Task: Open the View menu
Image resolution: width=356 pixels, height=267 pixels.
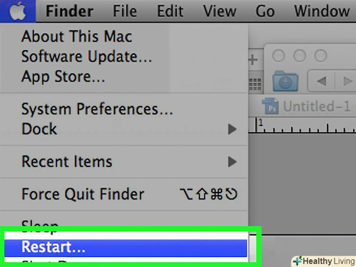Action: click(x=220, y=11)
